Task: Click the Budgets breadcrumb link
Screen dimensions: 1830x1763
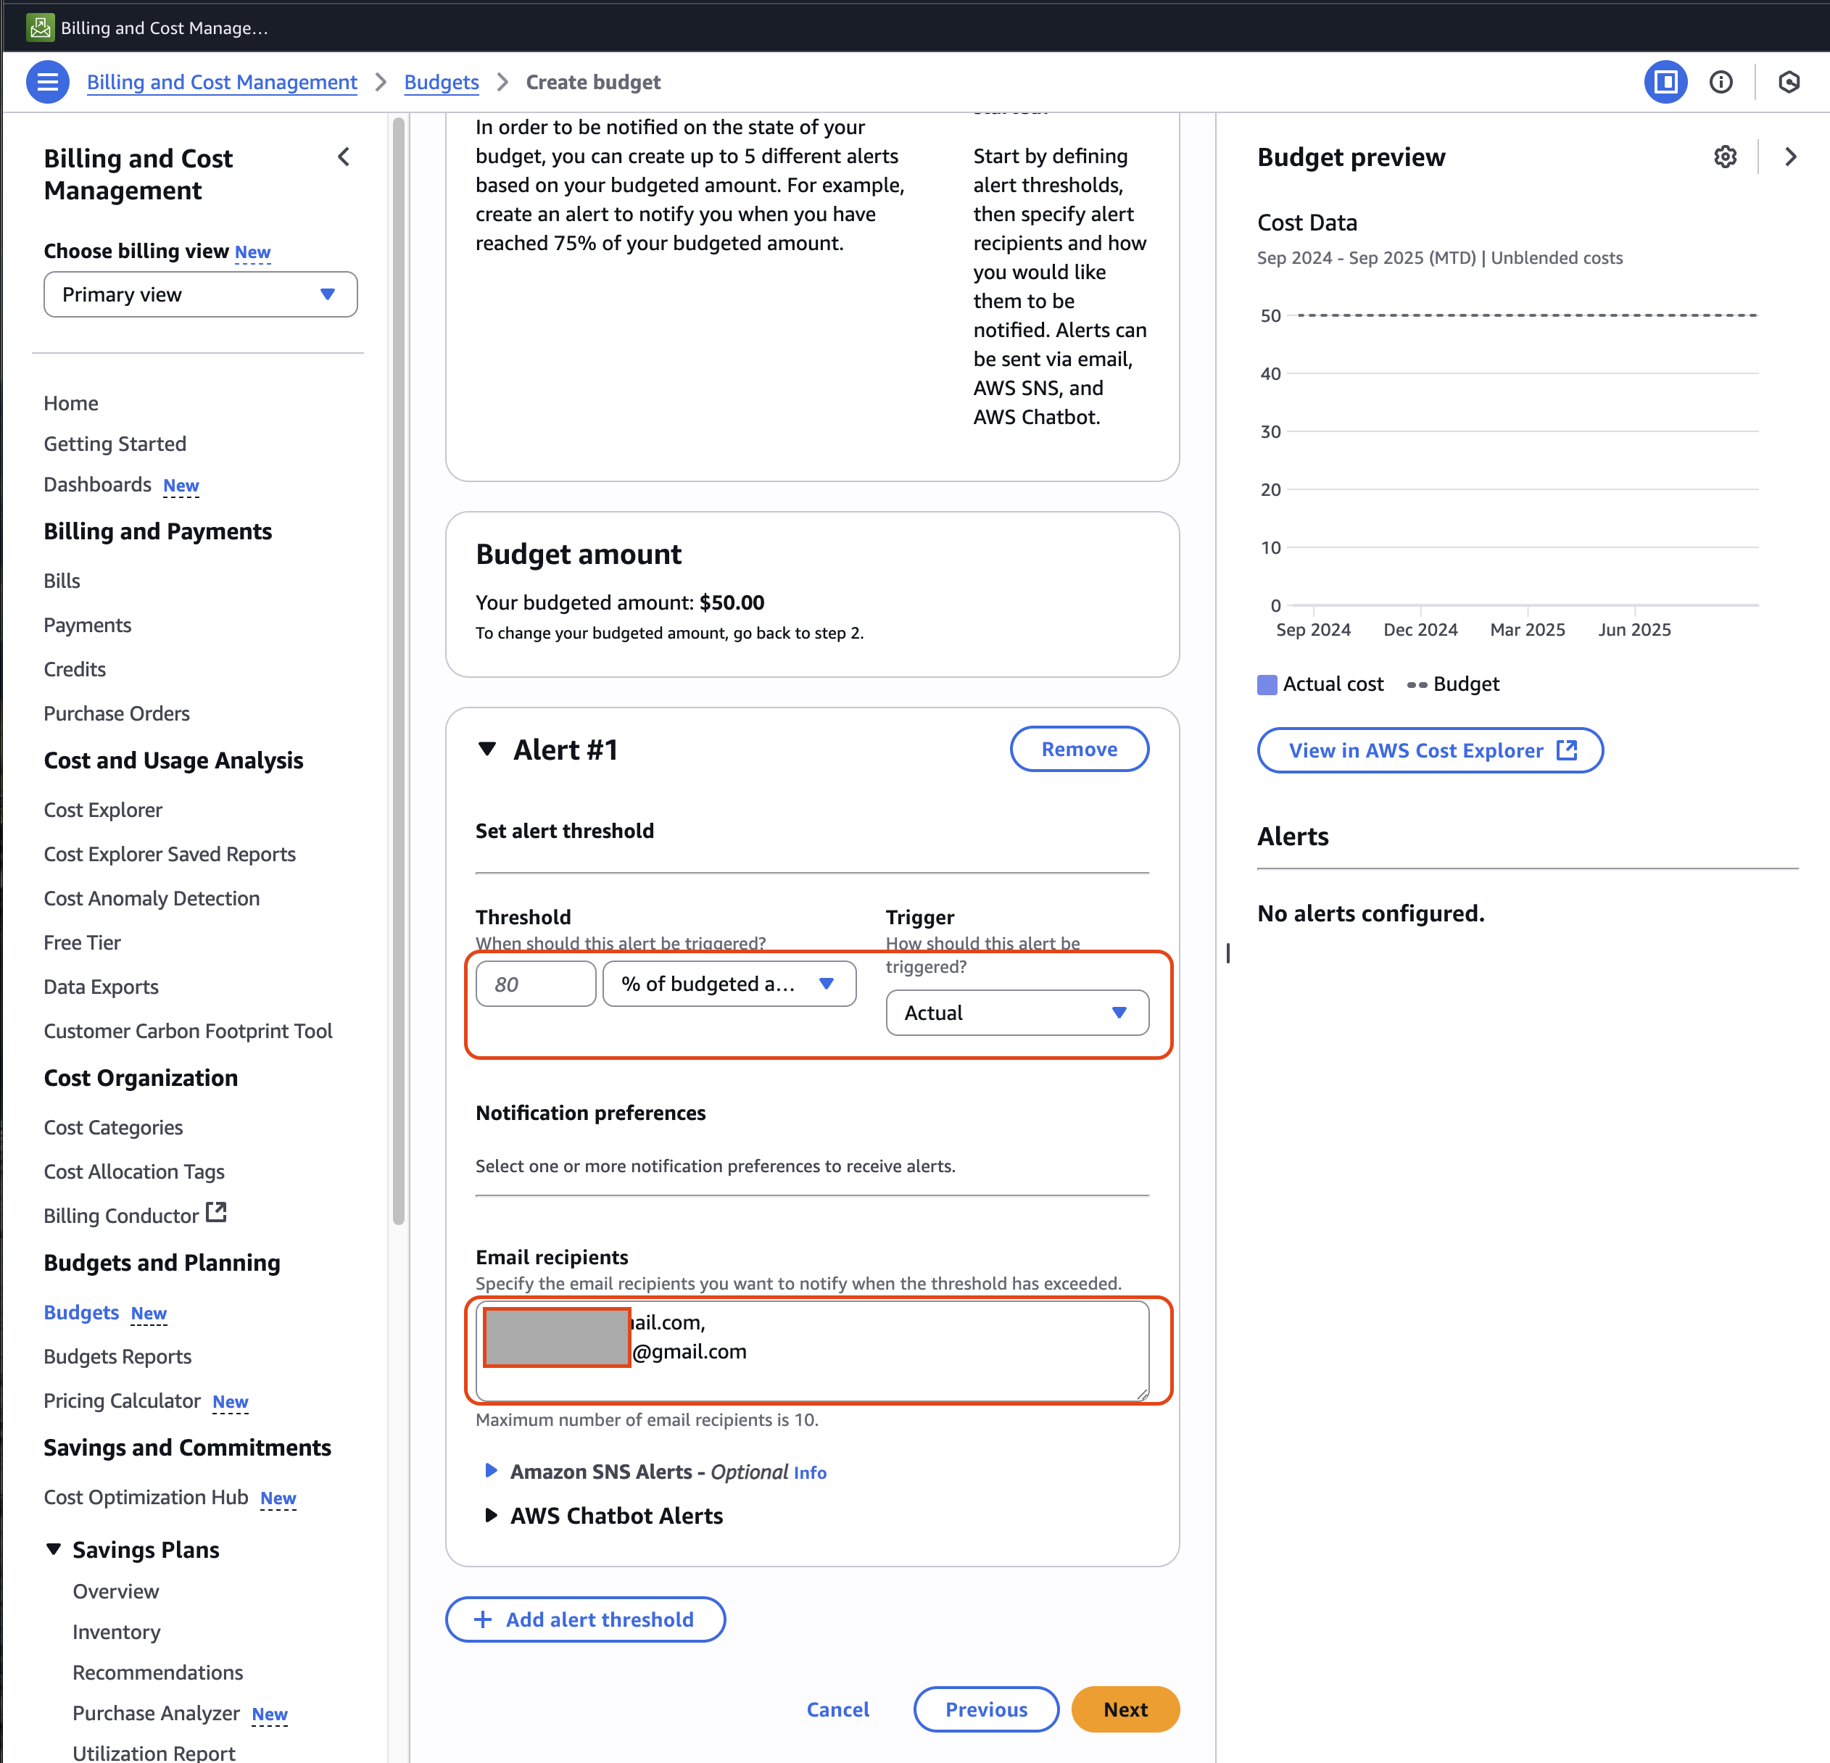Action: coord(441,82)
